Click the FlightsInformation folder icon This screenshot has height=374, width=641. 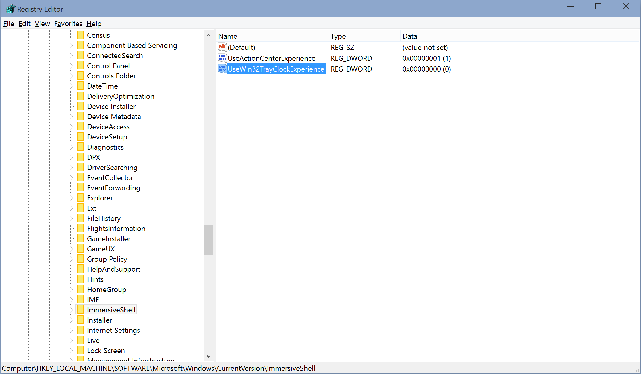(x=80, y=228)
